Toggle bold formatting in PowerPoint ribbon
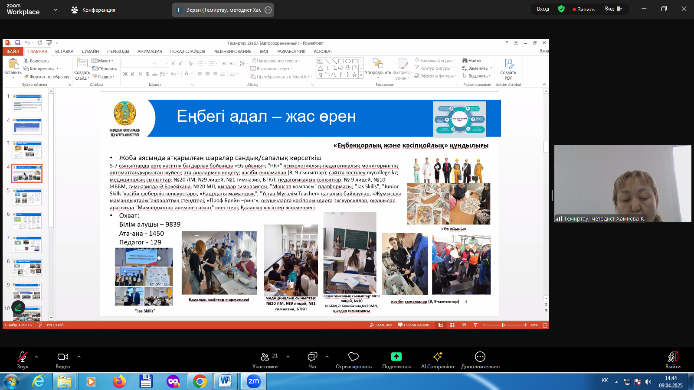 125,74
